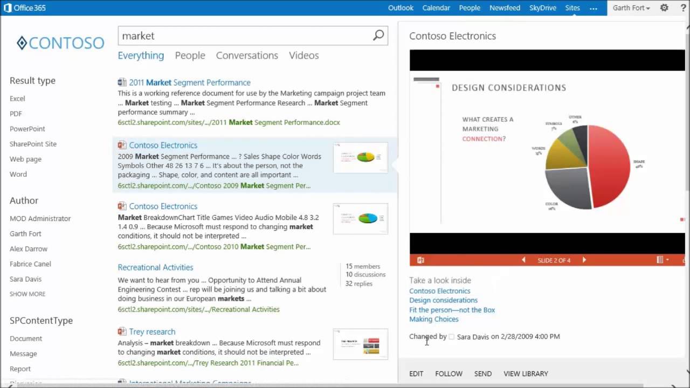Filter results by Excel type
Screen dimensions: 690x388
pos(17,99)
